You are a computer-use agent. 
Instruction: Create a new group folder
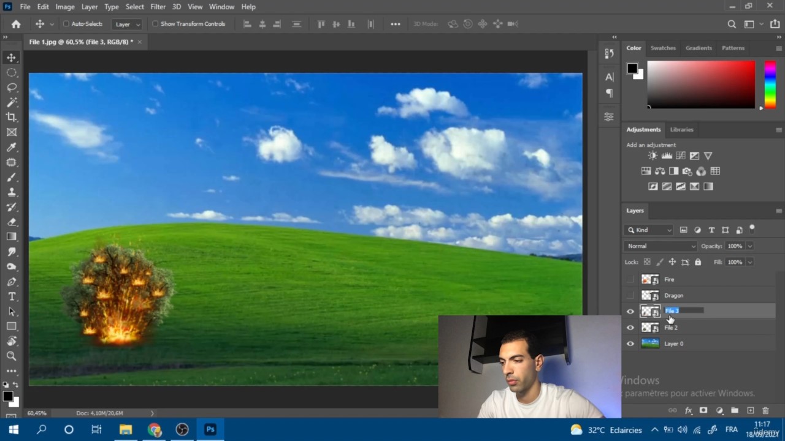point(735,410)
